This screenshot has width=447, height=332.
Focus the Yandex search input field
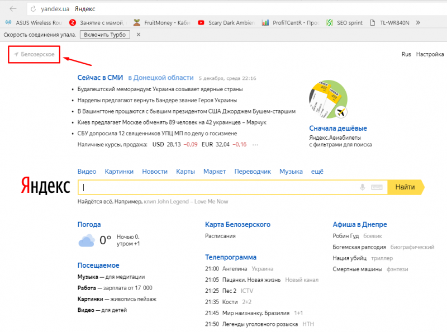217,187
